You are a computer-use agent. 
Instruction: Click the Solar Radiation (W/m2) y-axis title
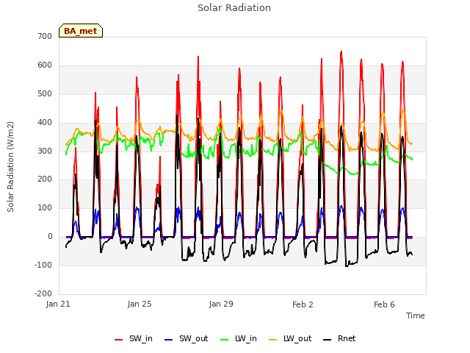[10, 167]
